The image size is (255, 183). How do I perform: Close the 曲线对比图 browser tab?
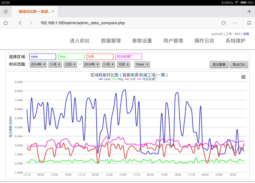coord(53,11)
